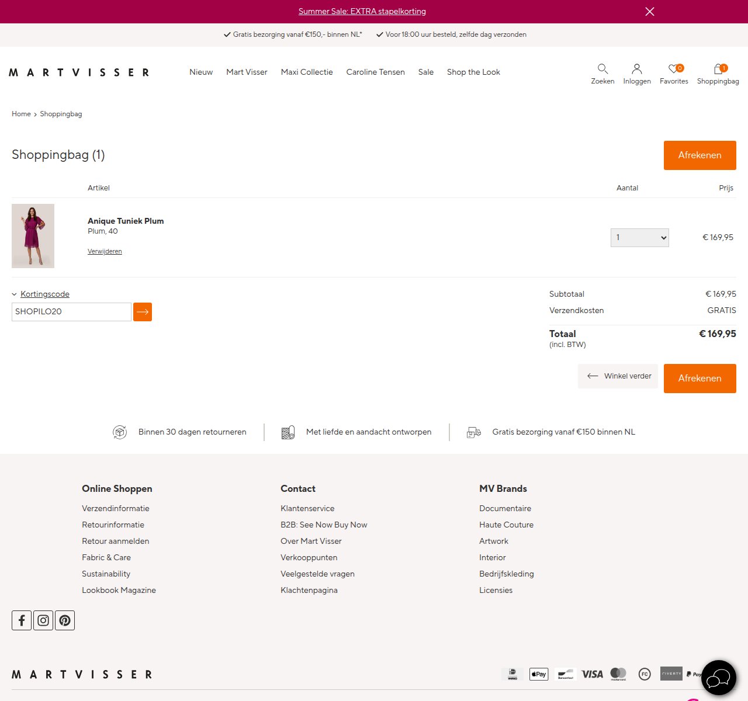Open the Shop the Look menu item

(473, 72)
